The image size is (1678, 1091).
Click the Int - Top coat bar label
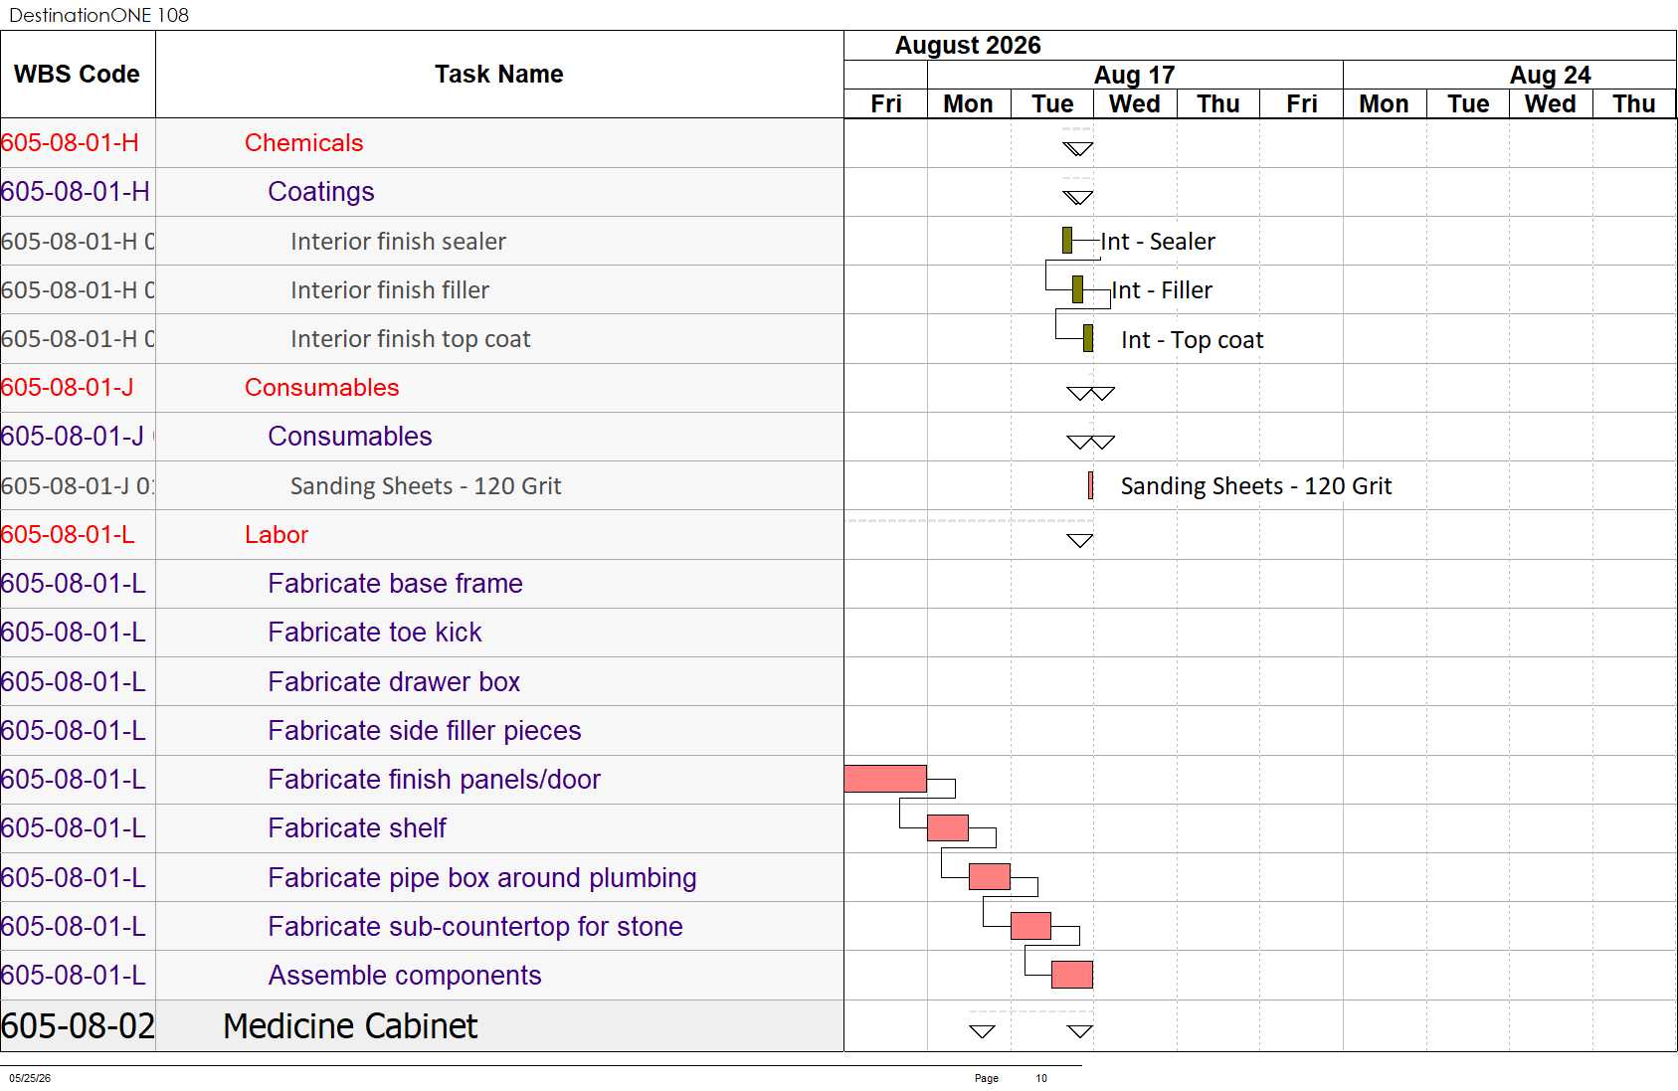(1193, 340)
